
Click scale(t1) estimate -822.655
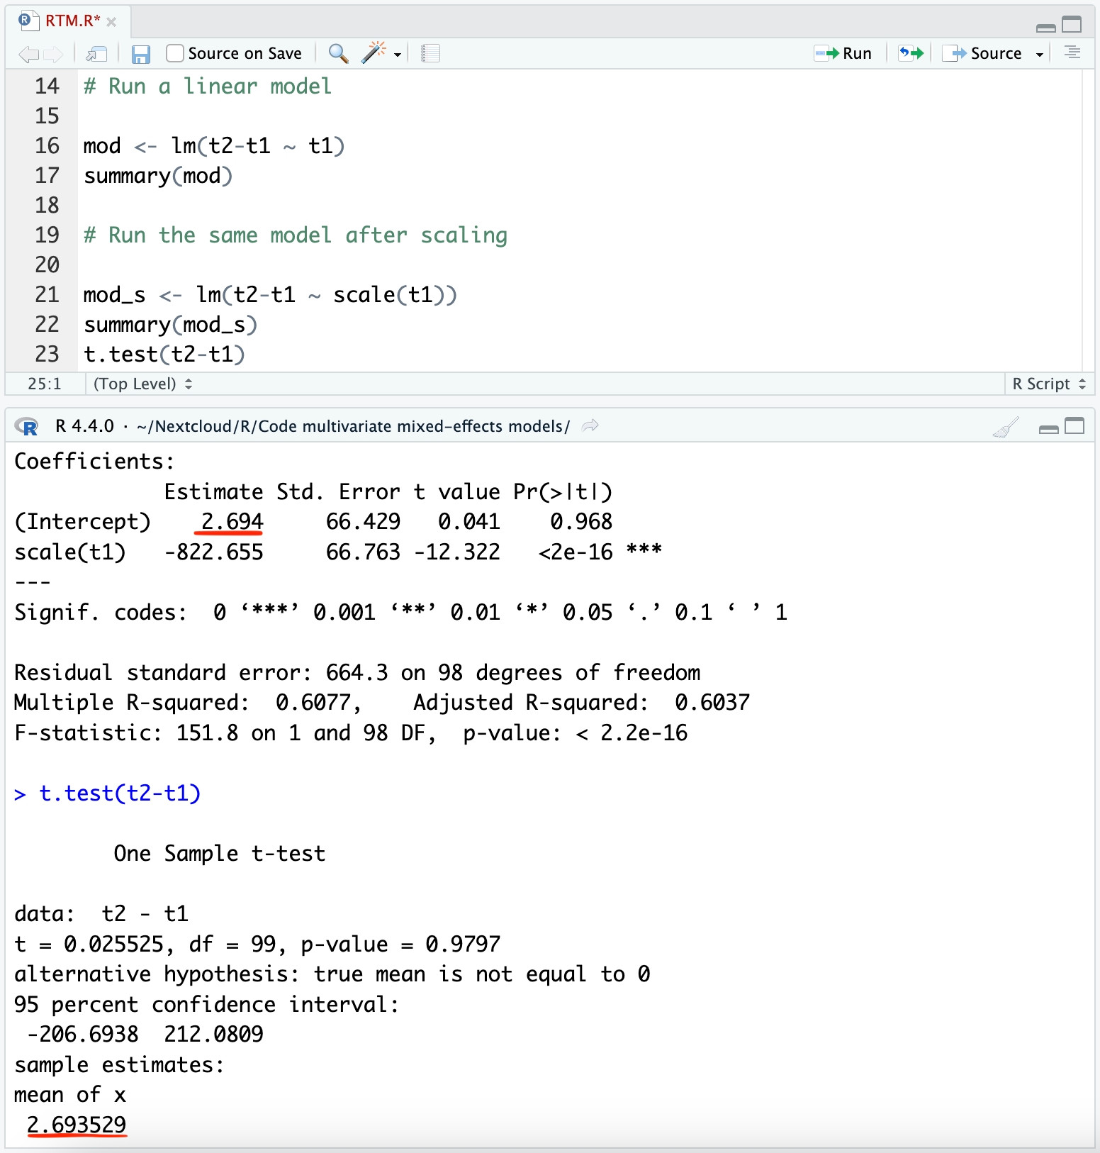point(214,552)
